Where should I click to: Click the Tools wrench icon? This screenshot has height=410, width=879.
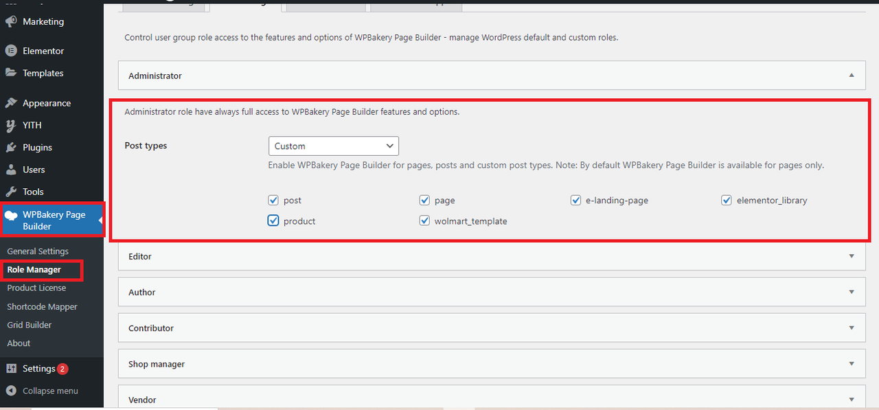pyautogui.click(x=11, y=192)
